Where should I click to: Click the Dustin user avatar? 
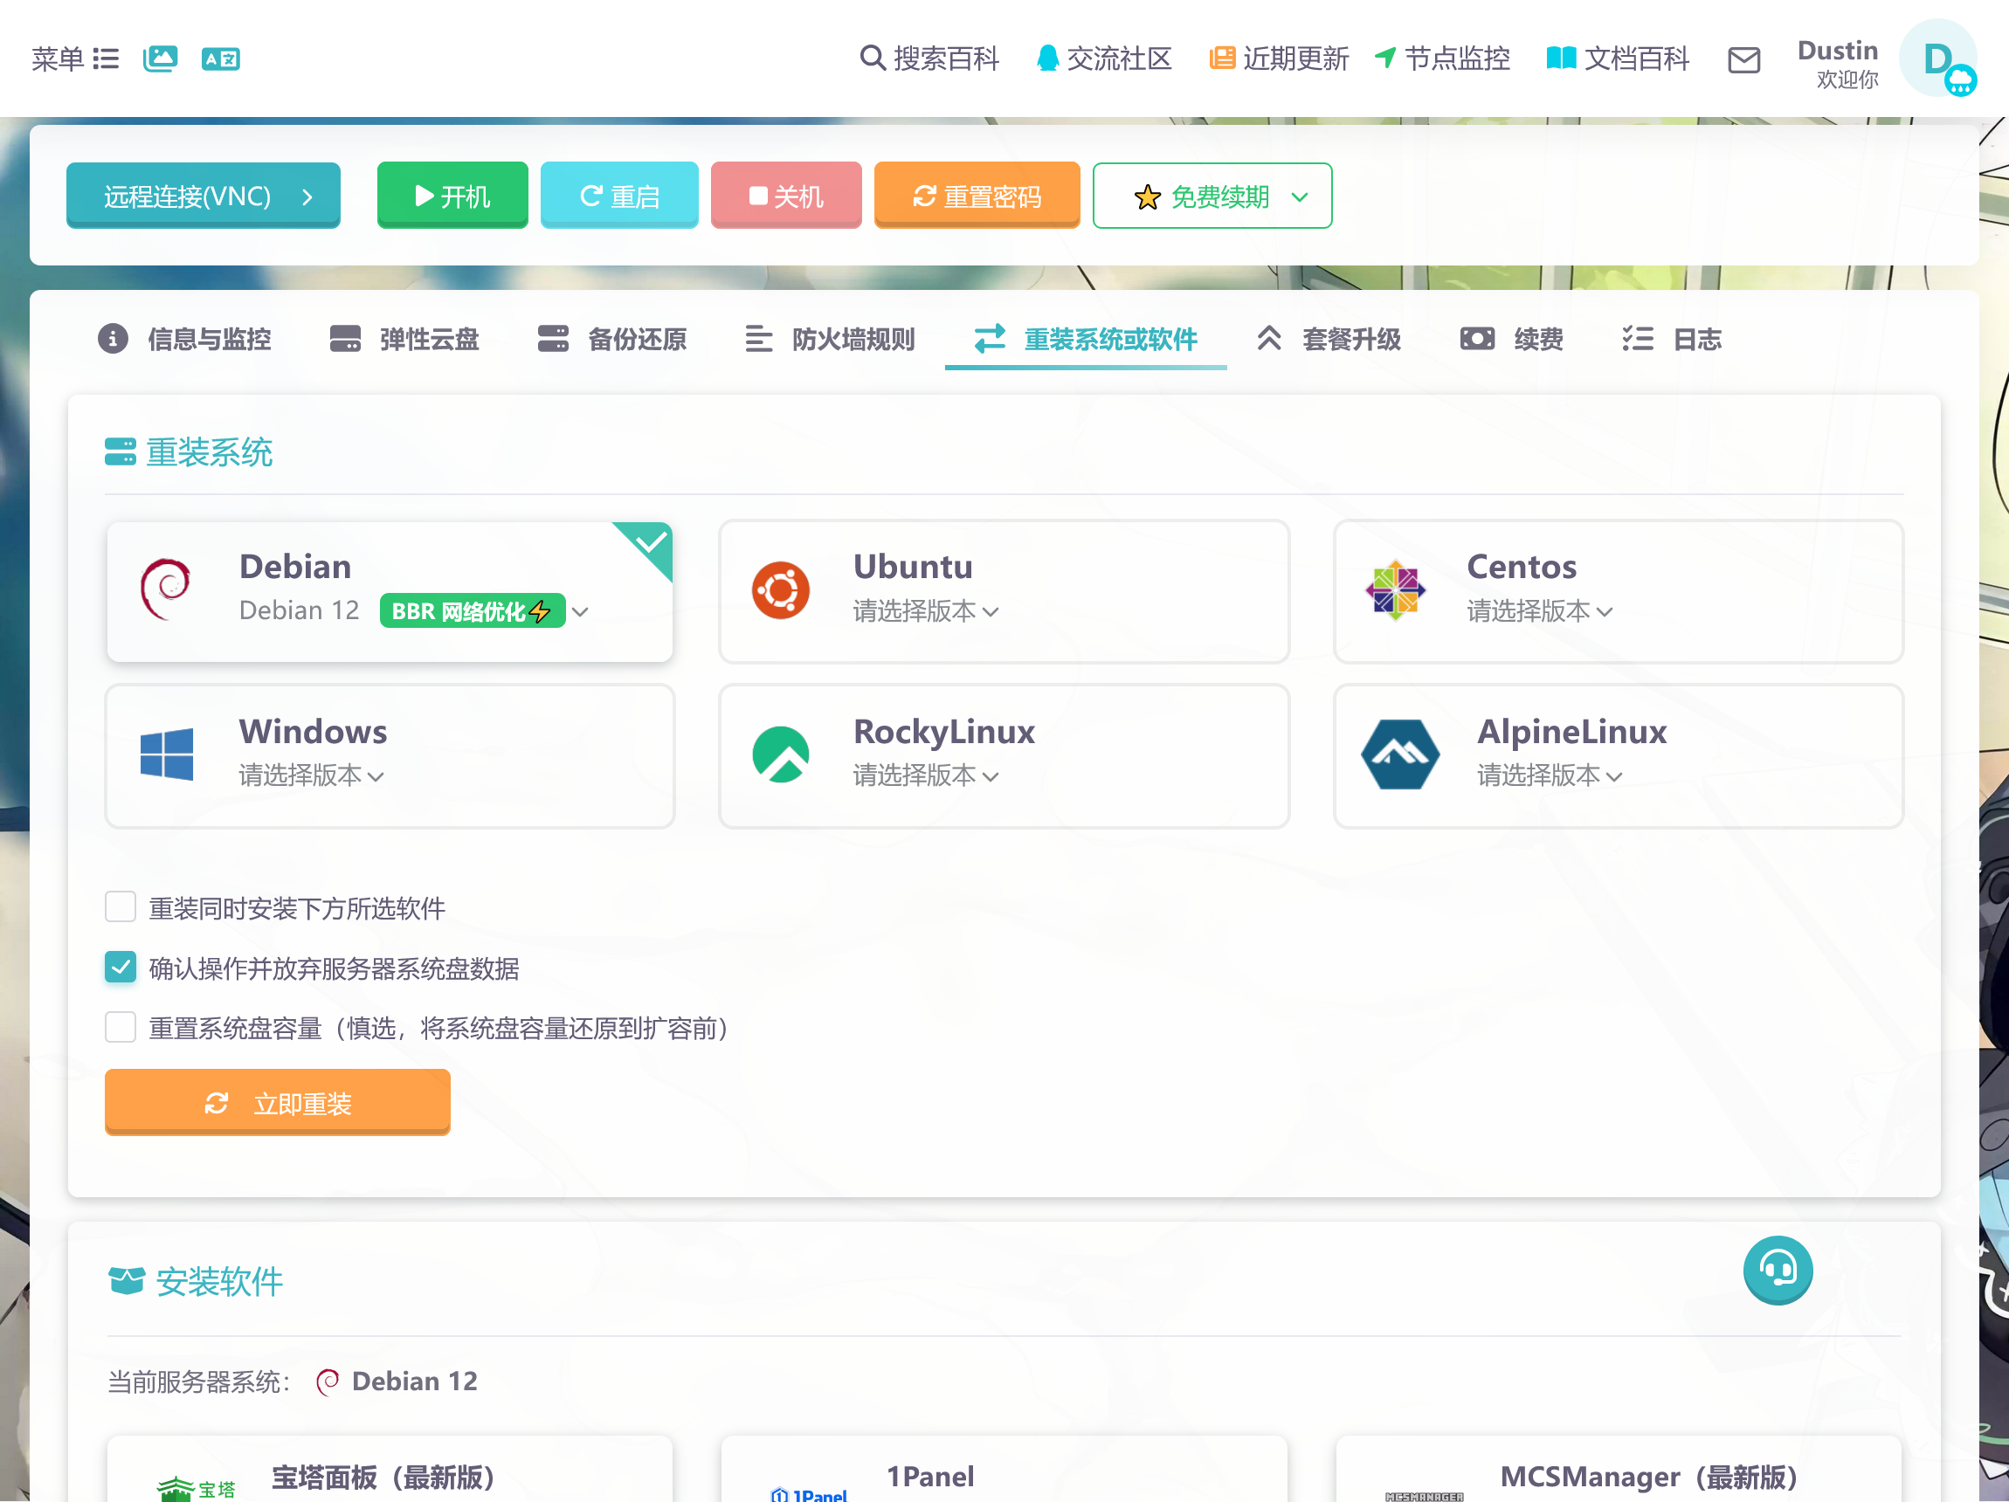tap(1938, 59)
